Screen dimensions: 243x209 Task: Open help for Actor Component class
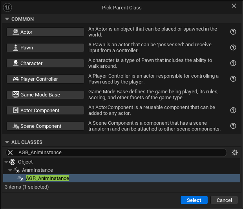pyautogui.click(x=233, y=110)
